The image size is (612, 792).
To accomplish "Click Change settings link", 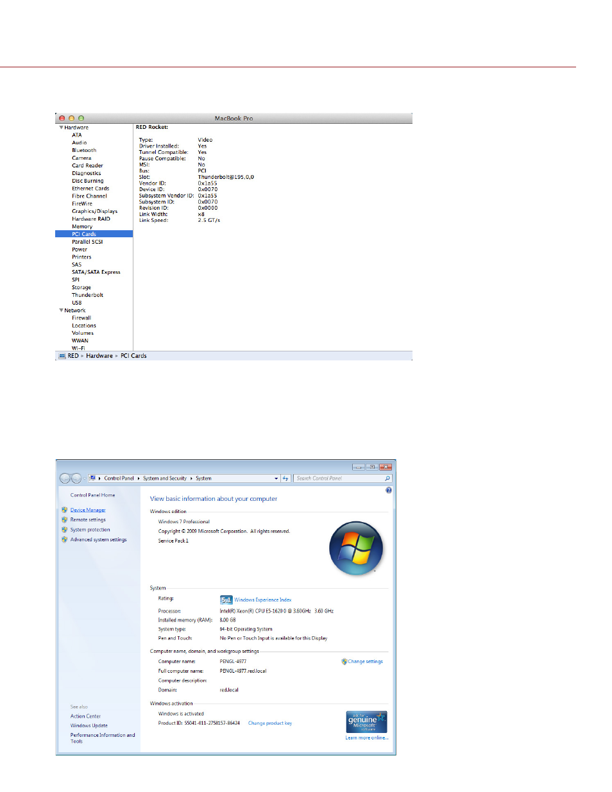I will 366,662.
